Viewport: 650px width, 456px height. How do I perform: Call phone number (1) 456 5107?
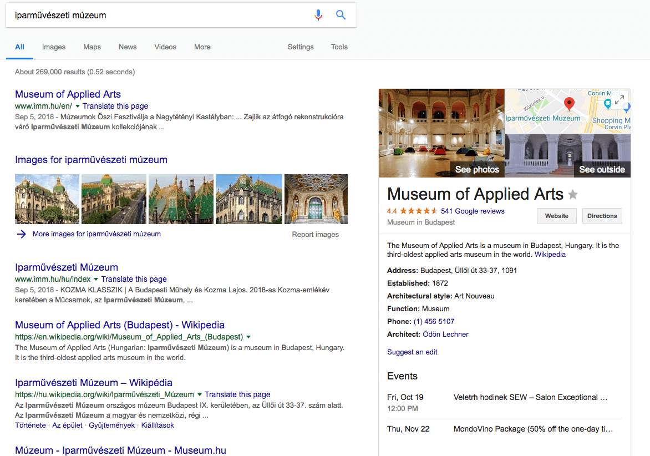coord(434,322)
